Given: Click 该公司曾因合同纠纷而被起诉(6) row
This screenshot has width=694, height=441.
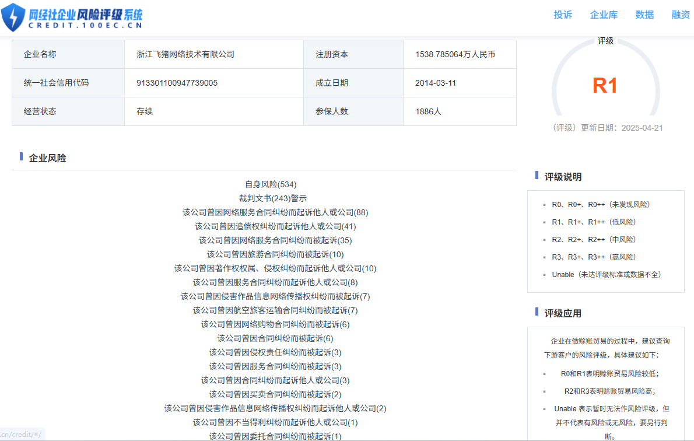Looking at the screenshot, I should (275, 338).
